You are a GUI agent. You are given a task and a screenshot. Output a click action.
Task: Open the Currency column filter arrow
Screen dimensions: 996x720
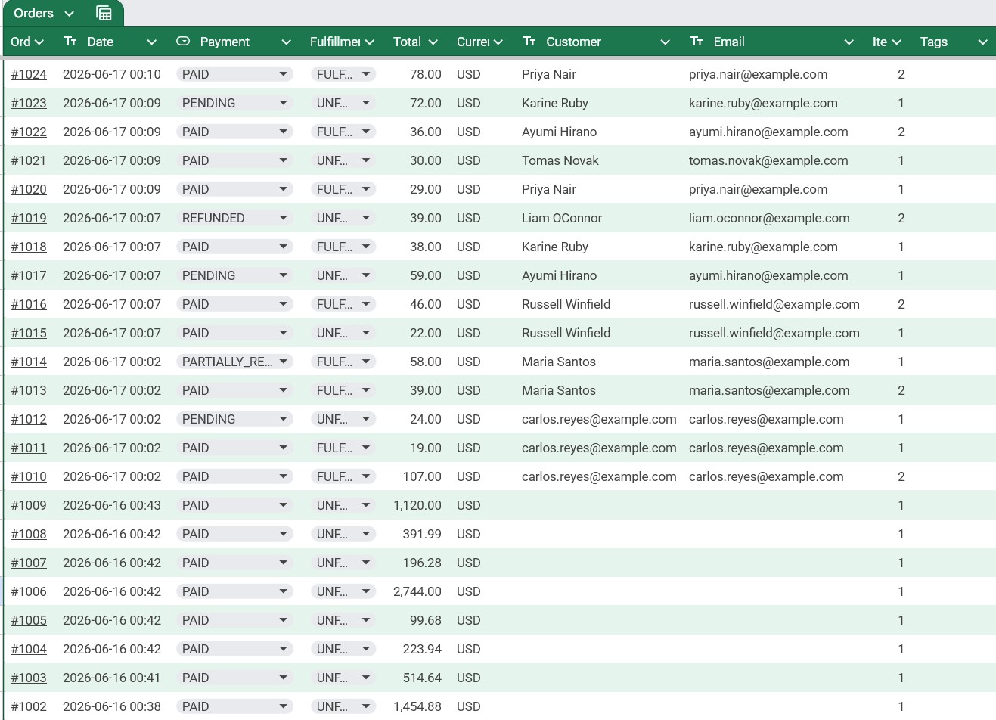498,42
